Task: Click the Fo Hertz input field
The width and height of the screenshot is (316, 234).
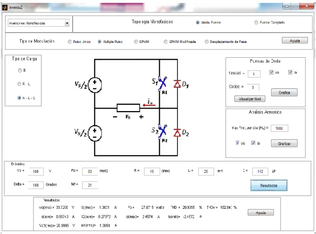Action: 90,171
